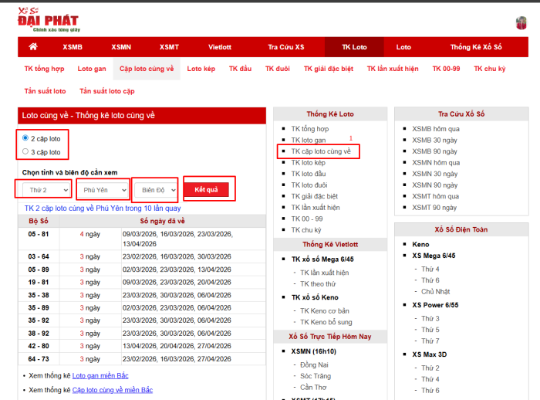This screenshot has width=540, height=400.
Task: Open the Phú Yên province dropdown
Action: click(103, 190)
